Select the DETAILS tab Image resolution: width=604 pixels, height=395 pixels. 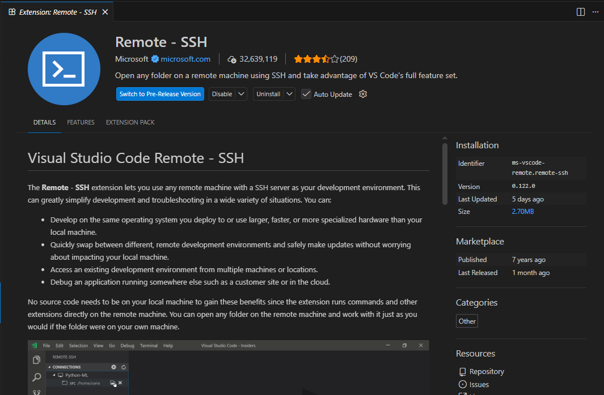[x=44, y=122]
